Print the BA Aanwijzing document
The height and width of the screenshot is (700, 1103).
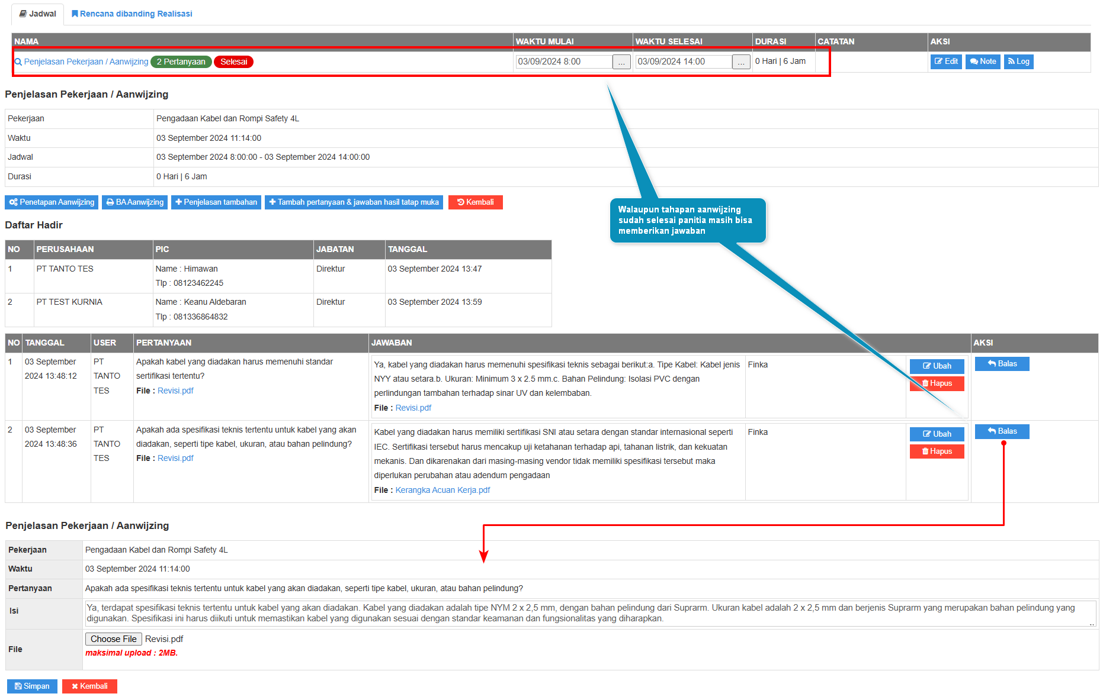tap(134, 202)
